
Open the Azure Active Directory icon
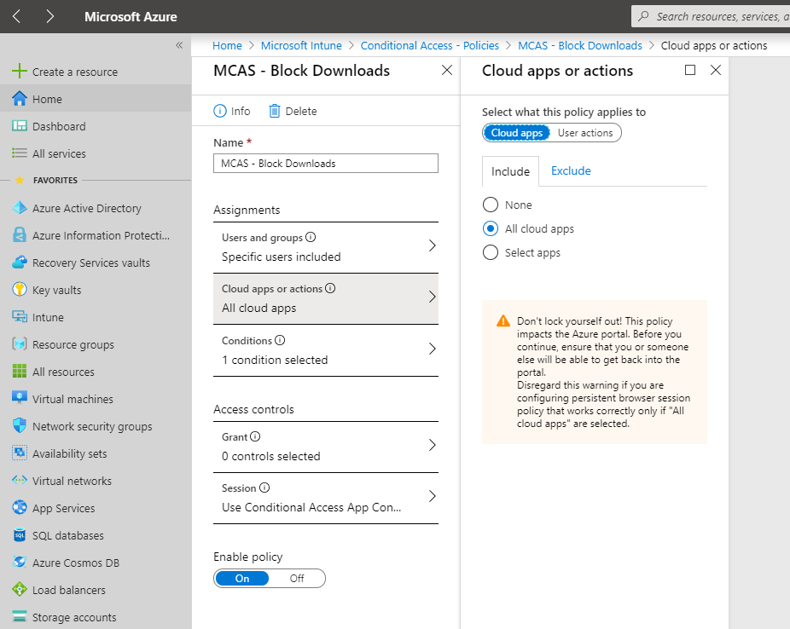pos(19,208)
